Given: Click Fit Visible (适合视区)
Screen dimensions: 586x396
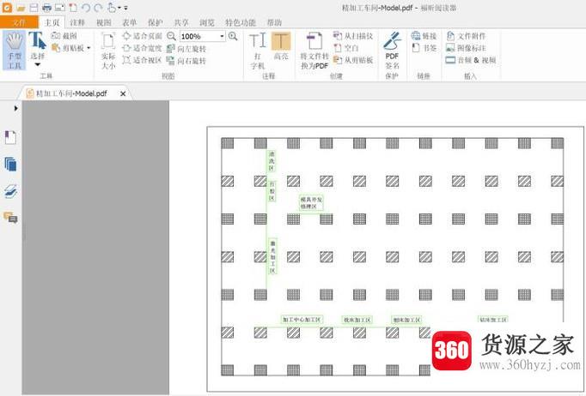Looking at the screenshot, I should (143, 60).
